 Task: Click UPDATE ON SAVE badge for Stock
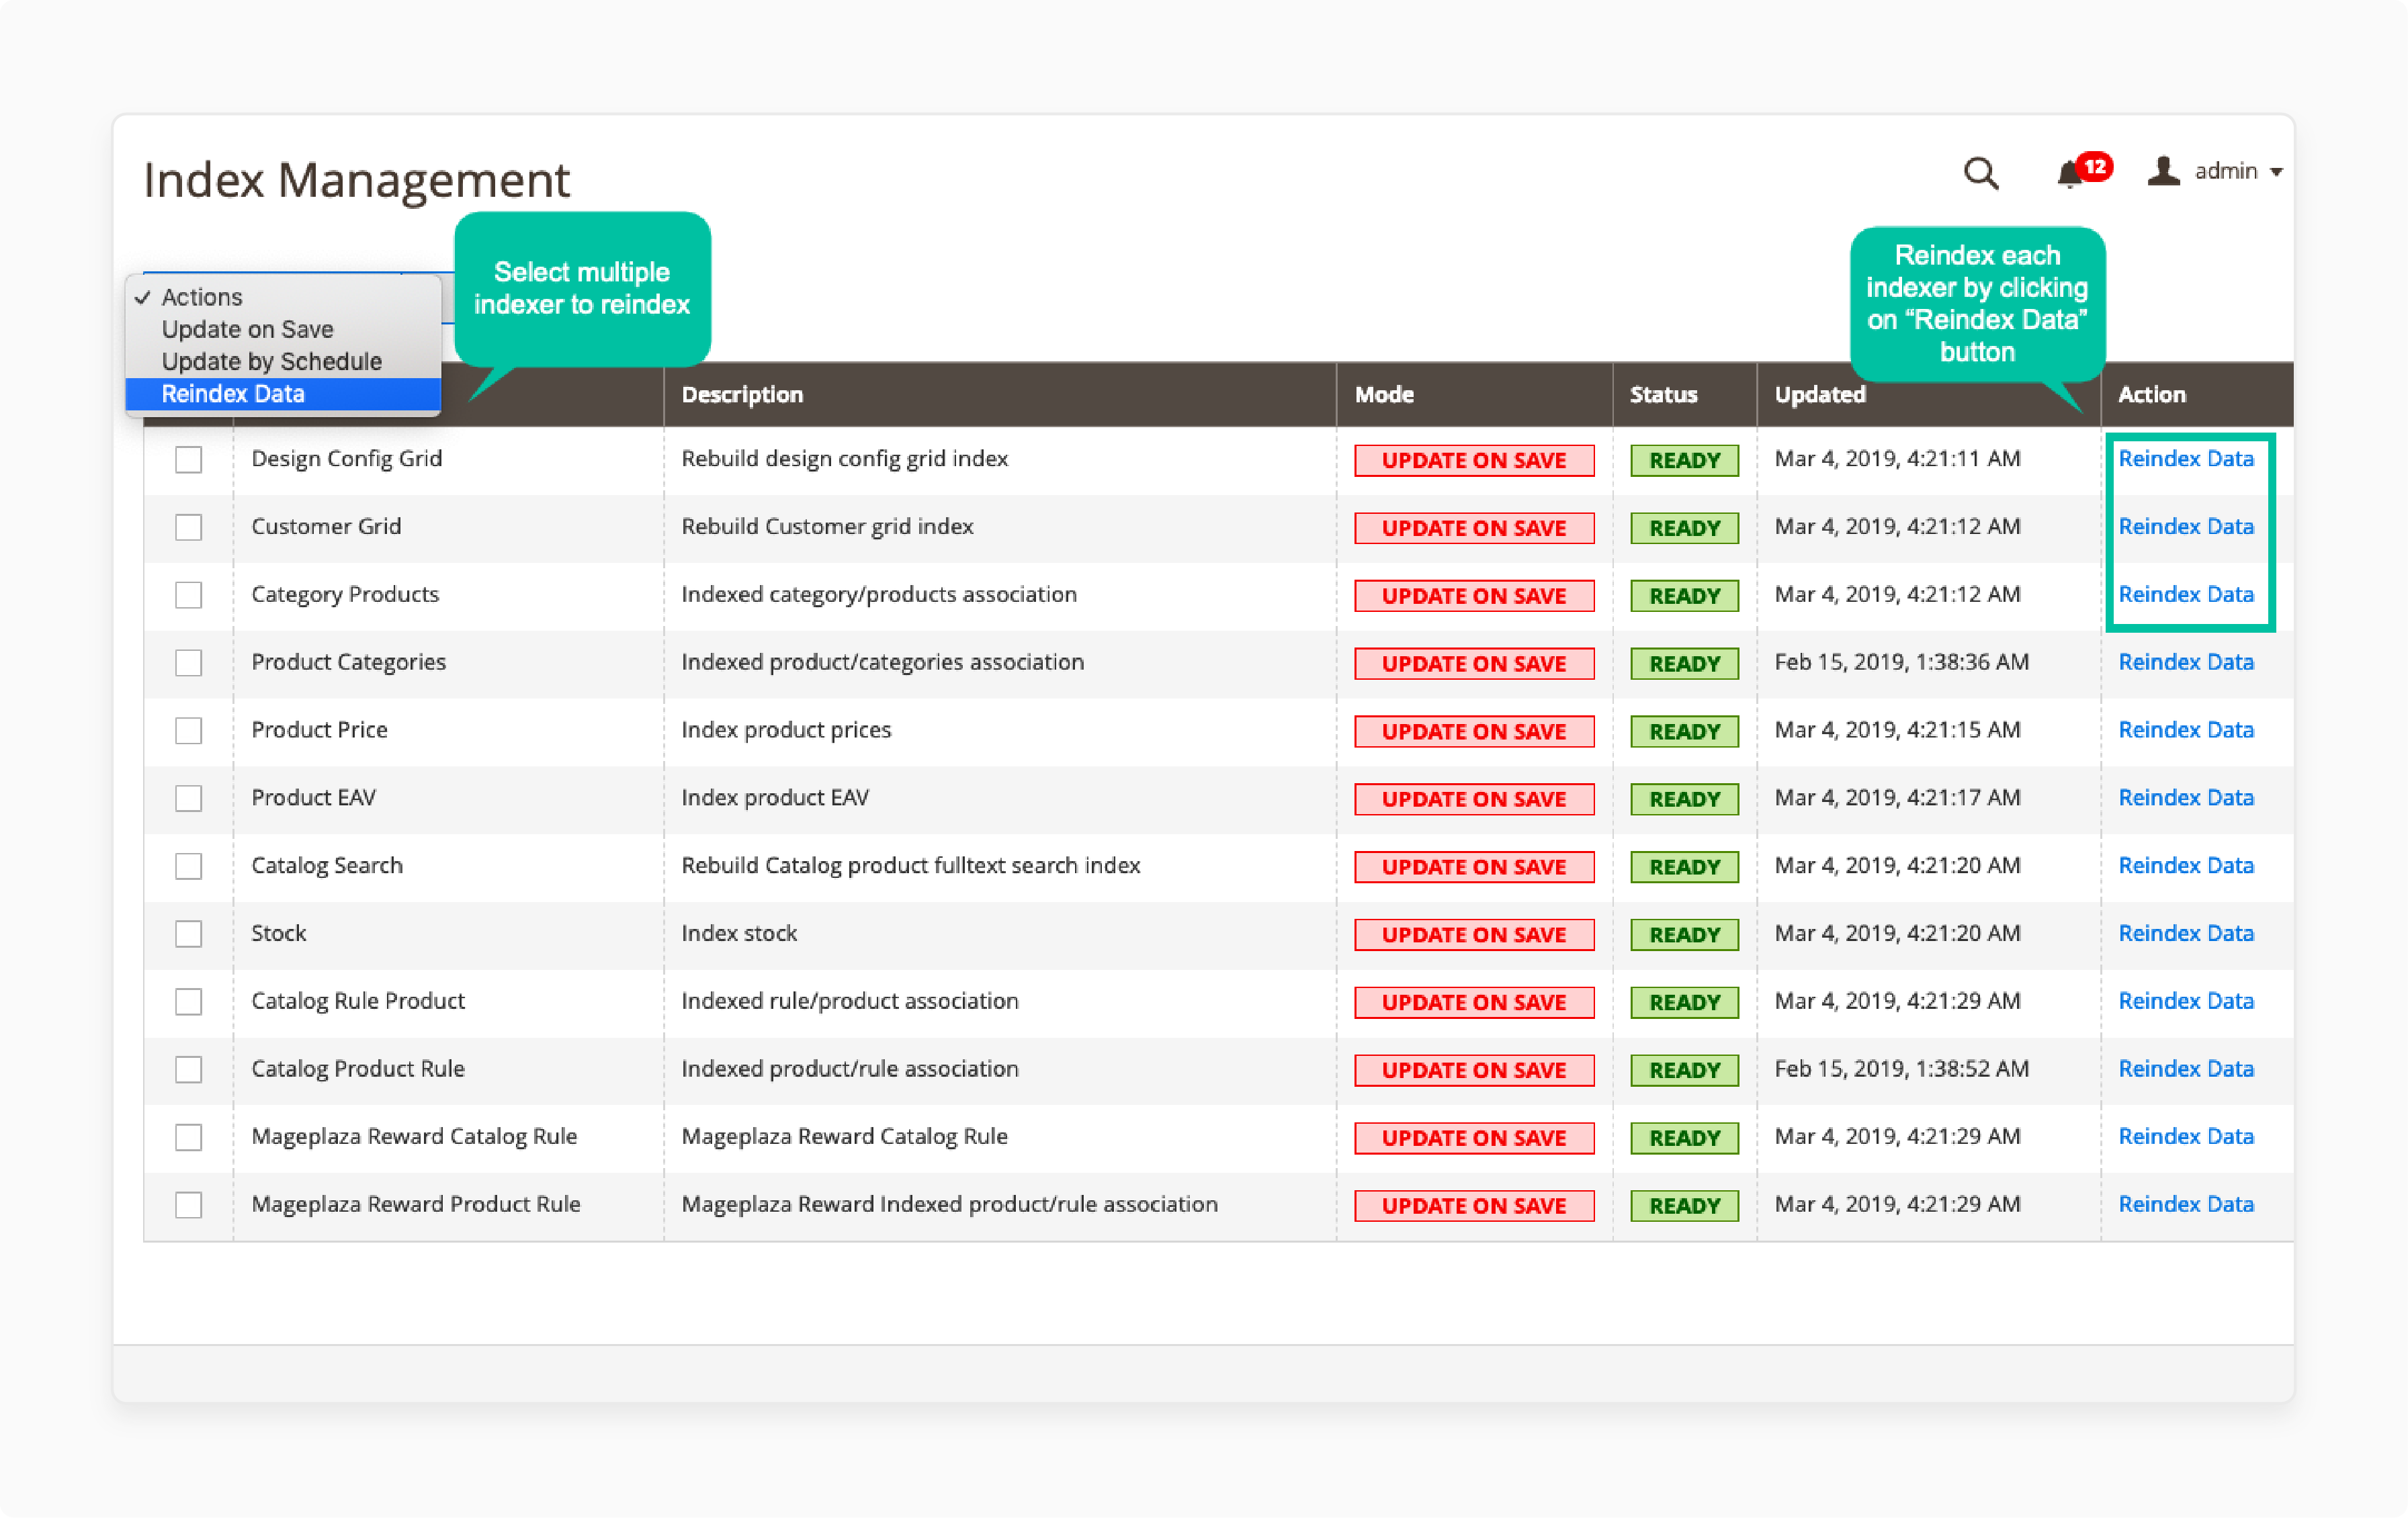coord(1474,935)
